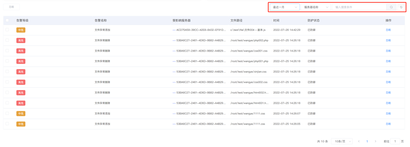410x147 pixels.
Task: Click 忽略 for css002.css row
Action: coord(388,82)
